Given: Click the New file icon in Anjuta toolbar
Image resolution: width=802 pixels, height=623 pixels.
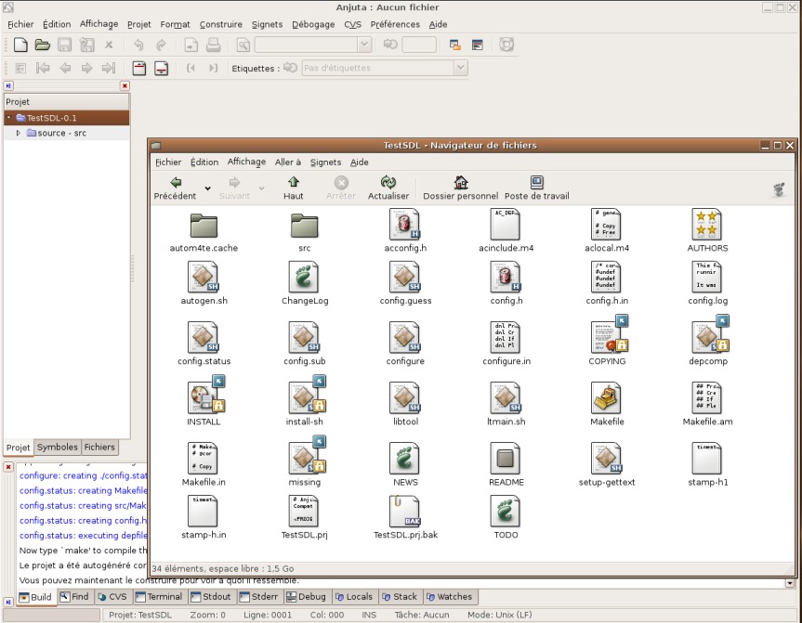Looking at the screenshot, I should pyautogui.click(x=20, y=45).
